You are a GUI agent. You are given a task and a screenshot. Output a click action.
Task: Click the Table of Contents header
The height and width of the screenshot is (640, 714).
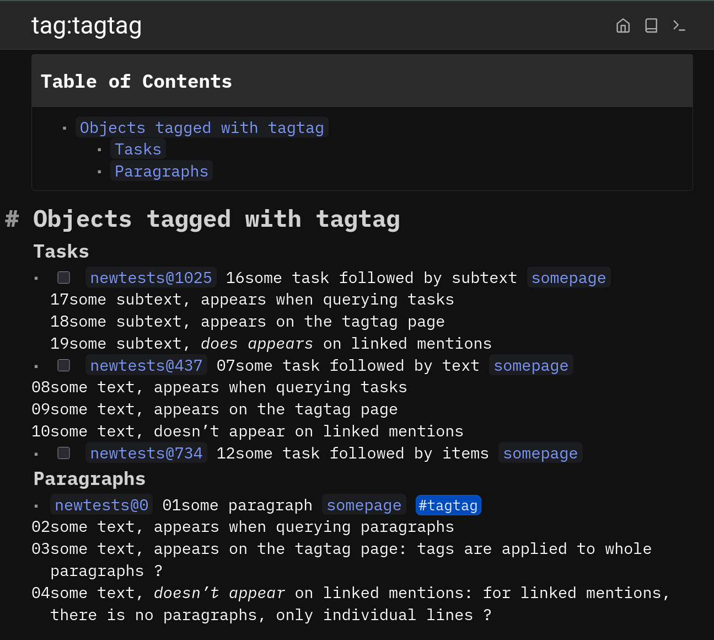pyautogui.click(x=136, y=82)
